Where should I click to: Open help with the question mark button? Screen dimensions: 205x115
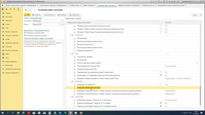tap(201, 15)
